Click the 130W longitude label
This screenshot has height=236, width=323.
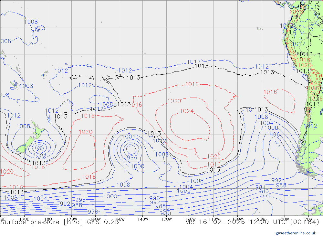tap(166, 219)
